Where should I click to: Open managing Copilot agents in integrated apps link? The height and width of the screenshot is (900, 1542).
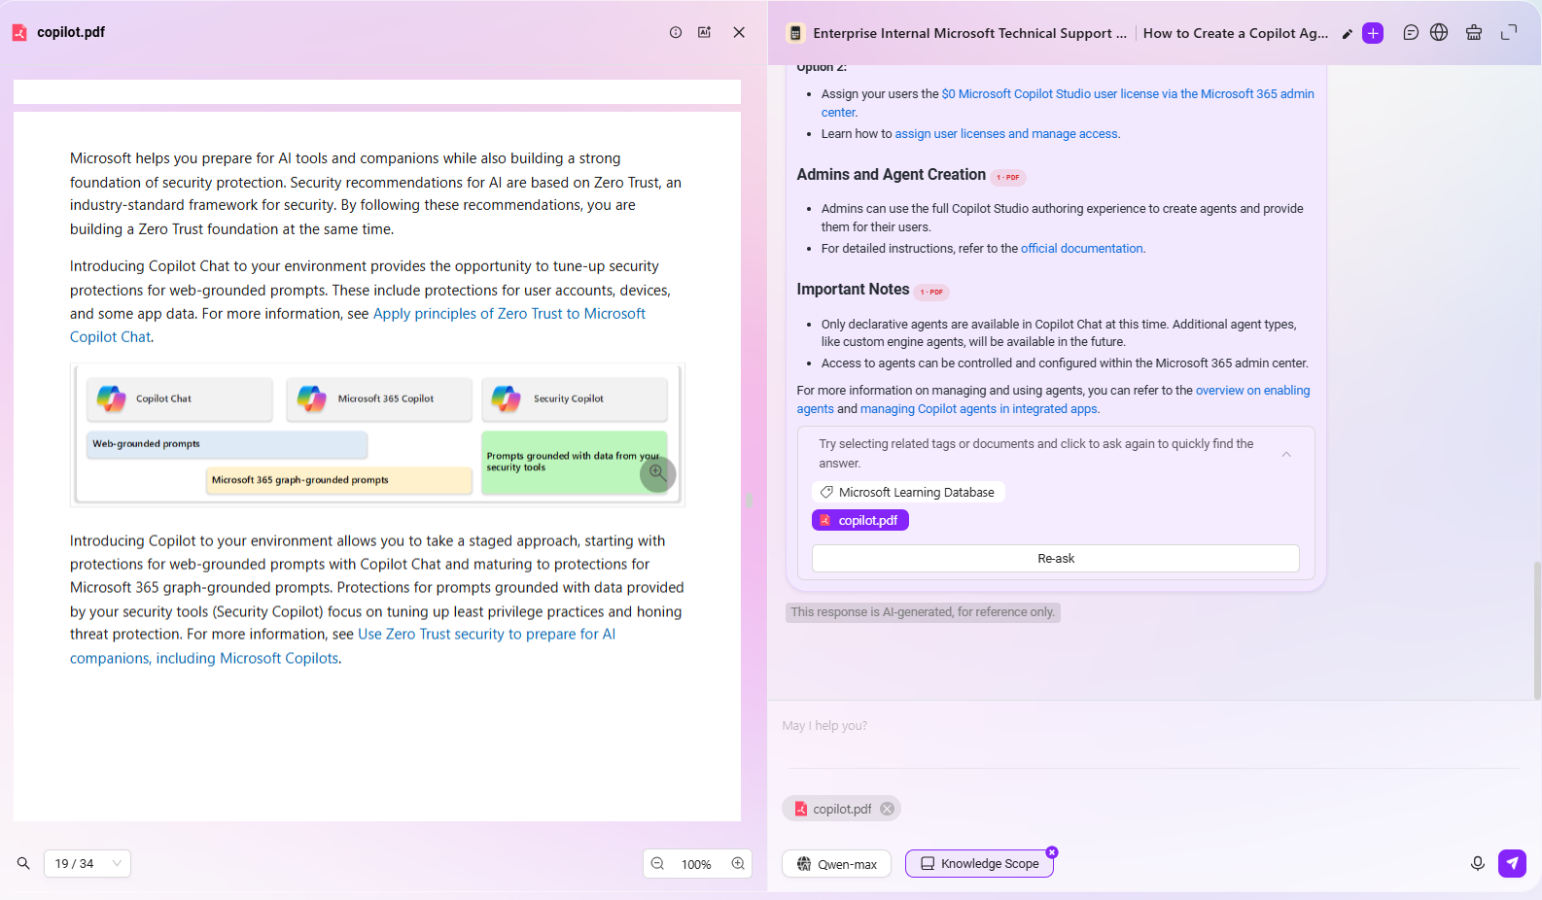pyautogui.click(x=978, y=409)
